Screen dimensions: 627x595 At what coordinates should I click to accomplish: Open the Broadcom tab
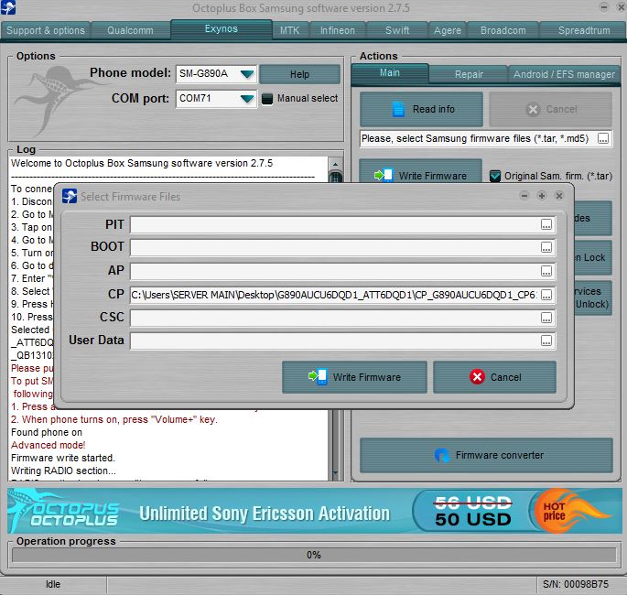[x=503, y=30]
